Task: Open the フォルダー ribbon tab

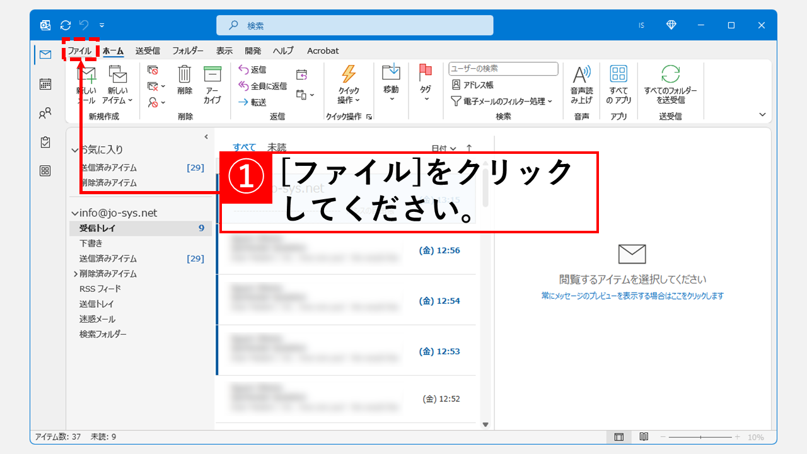Action: pos(188,50)
